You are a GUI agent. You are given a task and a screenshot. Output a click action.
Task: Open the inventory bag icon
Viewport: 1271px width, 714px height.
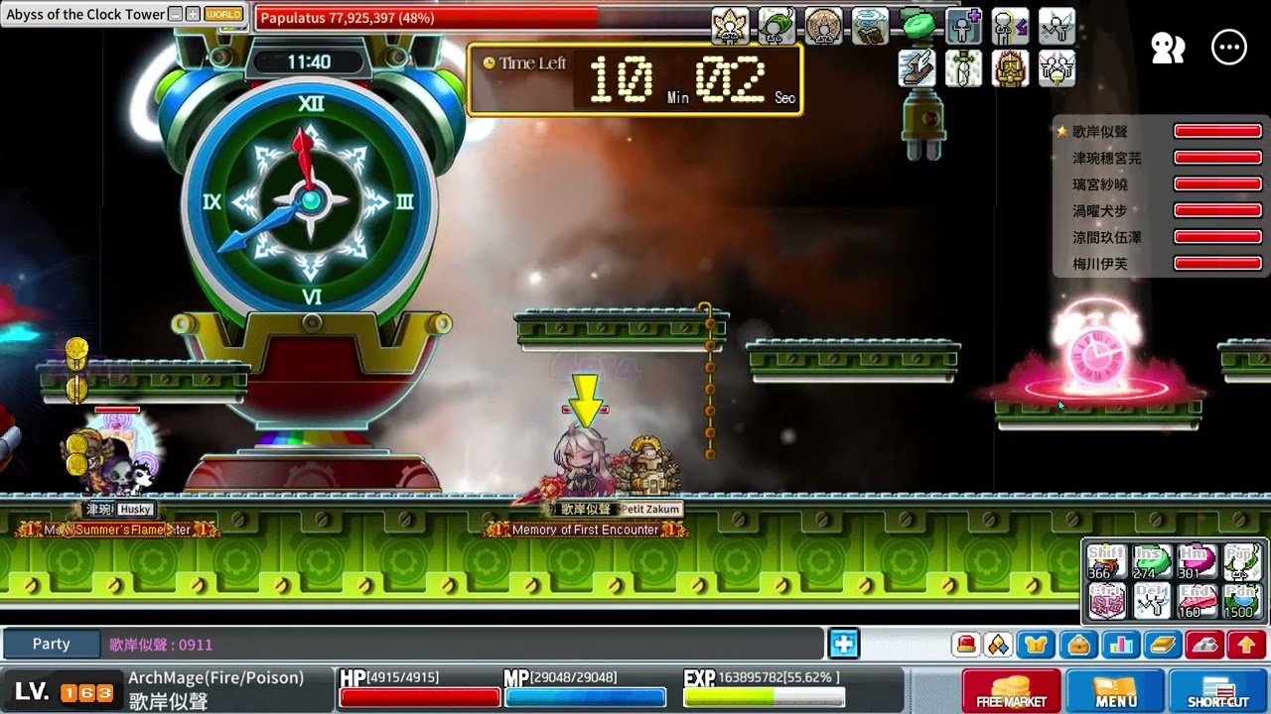pyautogui.click(x=1078, y=645)
